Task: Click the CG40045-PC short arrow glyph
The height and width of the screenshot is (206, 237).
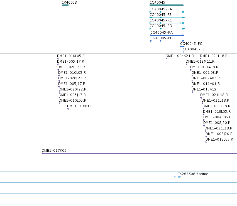Action: click(x=182, y=46)
